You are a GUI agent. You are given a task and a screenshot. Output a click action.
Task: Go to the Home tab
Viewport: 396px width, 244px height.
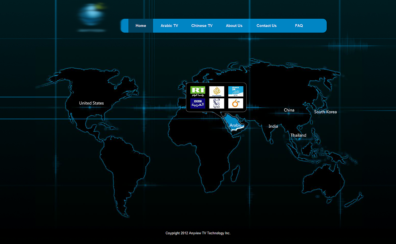click(141, 26)
